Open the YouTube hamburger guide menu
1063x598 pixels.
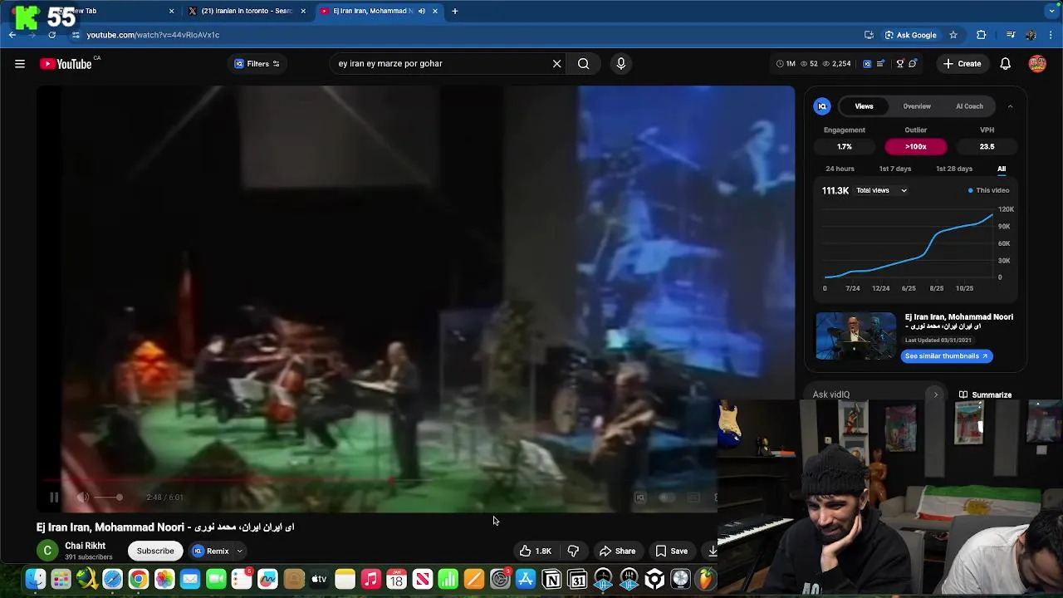click(20, 64)
